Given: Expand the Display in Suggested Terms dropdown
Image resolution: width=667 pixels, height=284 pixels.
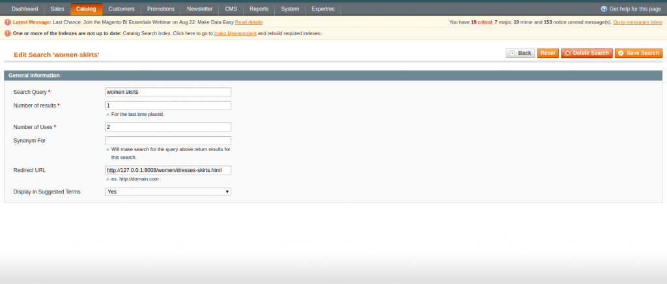Looking at the screenshot, I should pos(169,192).
